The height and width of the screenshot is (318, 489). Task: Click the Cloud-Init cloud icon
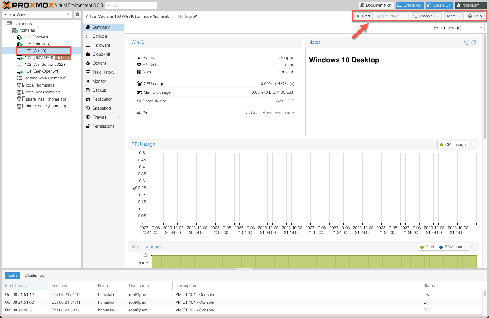point(88,54)
